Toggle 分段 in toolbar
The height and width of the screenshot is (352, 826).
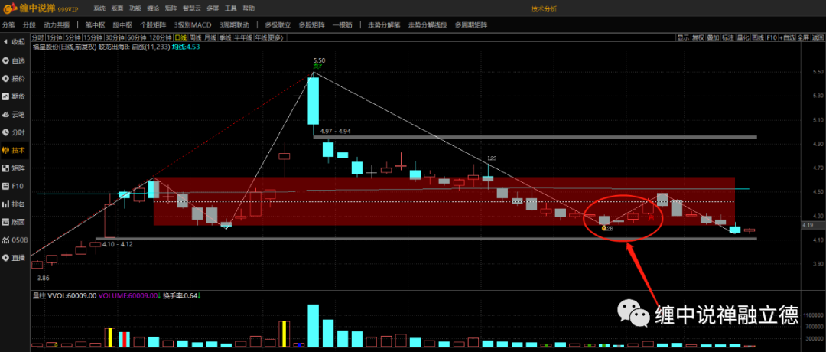click(x=30, y=24)
